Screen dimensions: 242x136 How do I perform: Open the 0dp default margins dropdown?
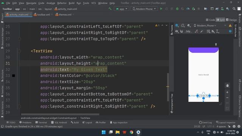pyautogui.click(x=188, y=31)
